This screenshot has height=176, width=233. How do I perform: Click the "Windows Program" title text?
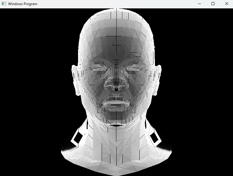coord(23,4)
